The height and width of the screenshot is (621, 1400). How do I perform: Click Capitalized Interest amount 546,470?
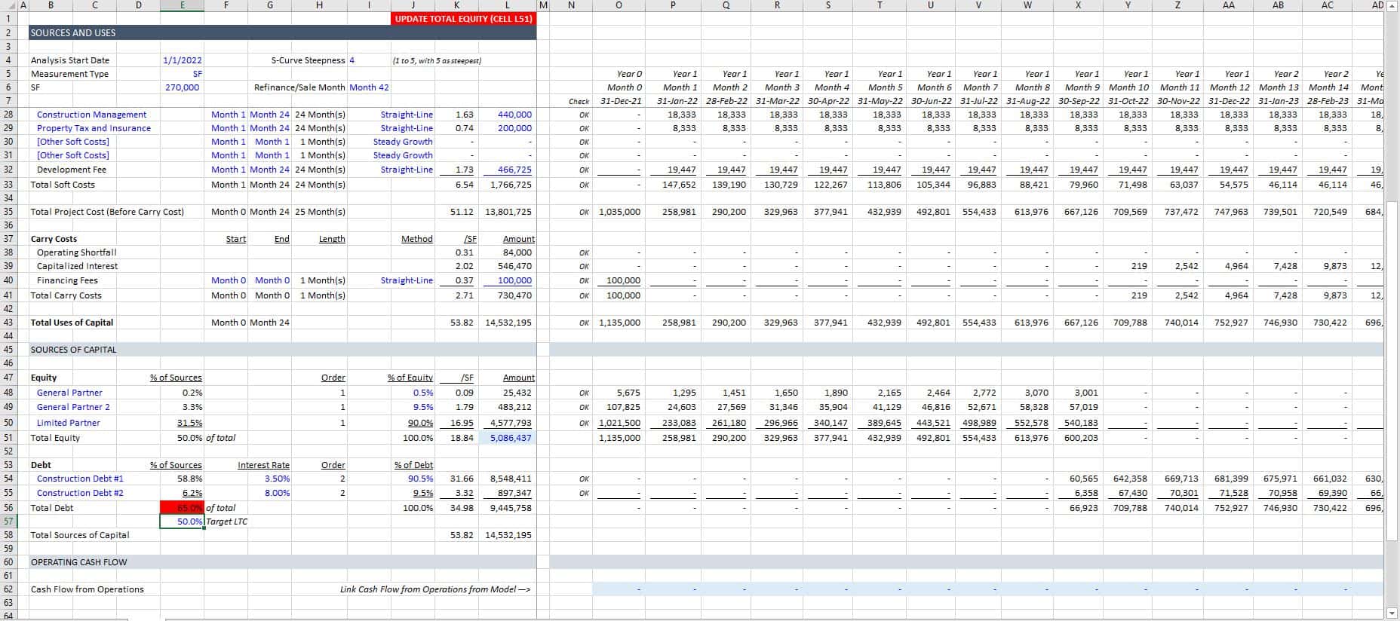[x=514, y=266]
